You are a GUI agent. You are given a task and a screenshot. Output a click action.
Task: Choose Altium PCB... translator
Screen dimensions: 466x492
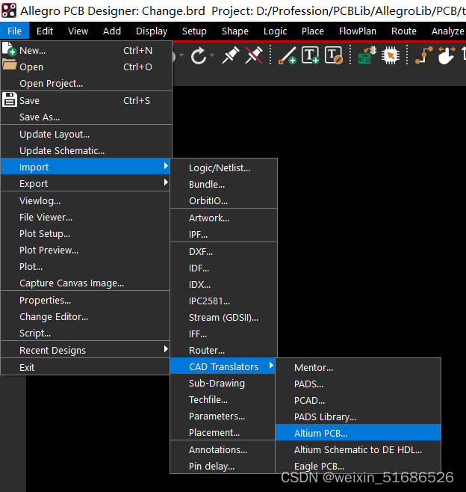pyautogui.click(x=321, y=433)
